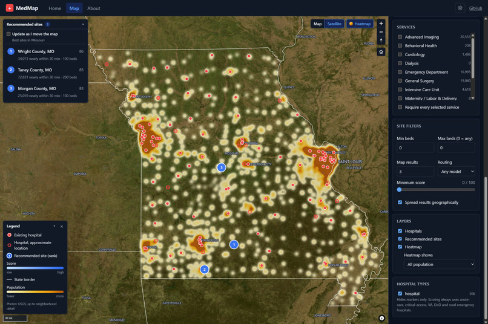Click the 30 mi map scale bar
This screenshot has height=324, width=488.
[15, 318]
